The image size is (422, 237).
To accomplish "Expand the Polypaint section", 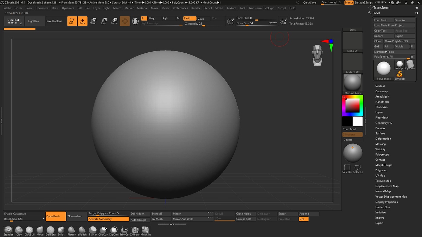I will [x=381, y=170].
